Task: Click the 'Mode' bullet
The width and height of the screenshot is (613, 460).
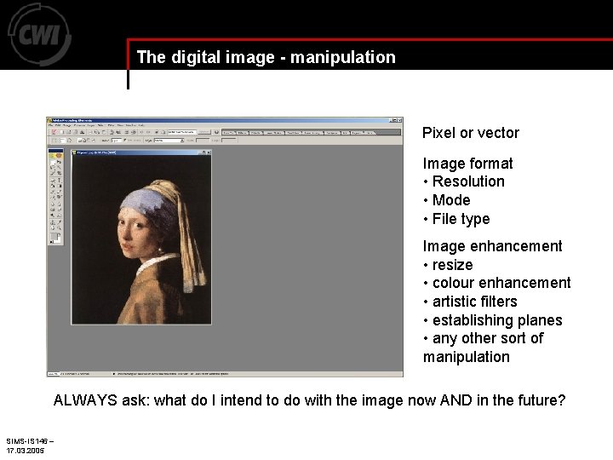Action: pyautogui.click(x=451, y=200)
